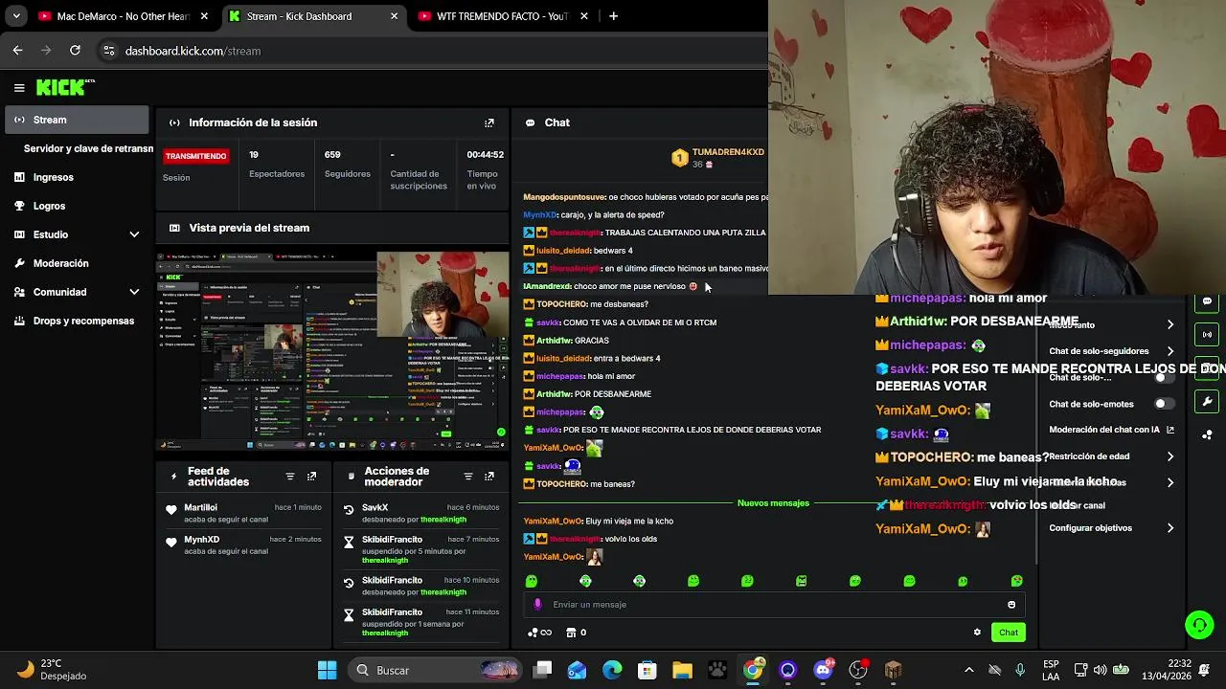Expand the Estudio sidebar section

(x=134, y=234)
